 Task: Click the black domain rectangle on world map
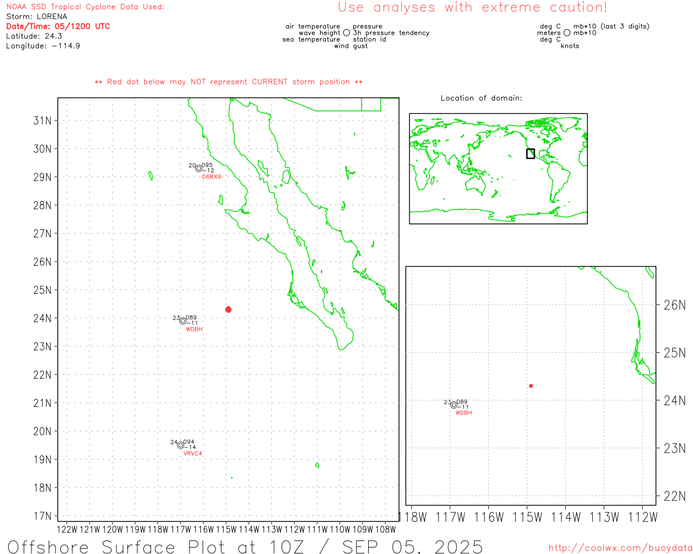[x=531, y=154]
